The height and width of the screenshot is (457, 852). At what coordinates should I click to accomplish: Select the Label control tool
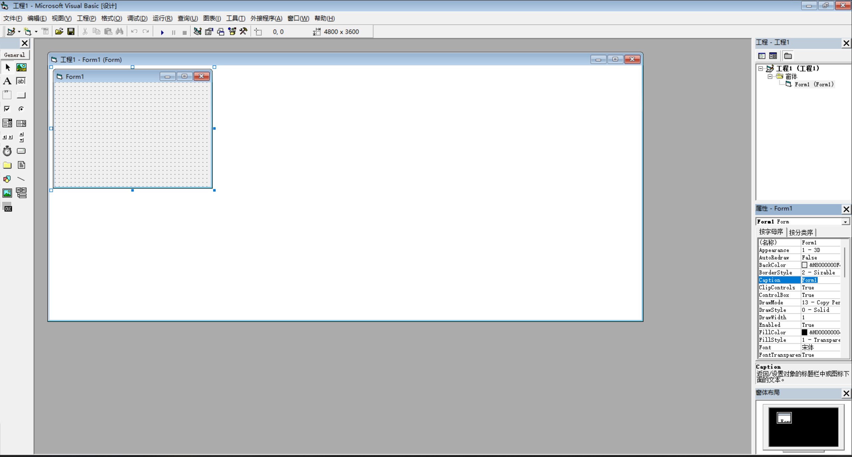(7, 81)
